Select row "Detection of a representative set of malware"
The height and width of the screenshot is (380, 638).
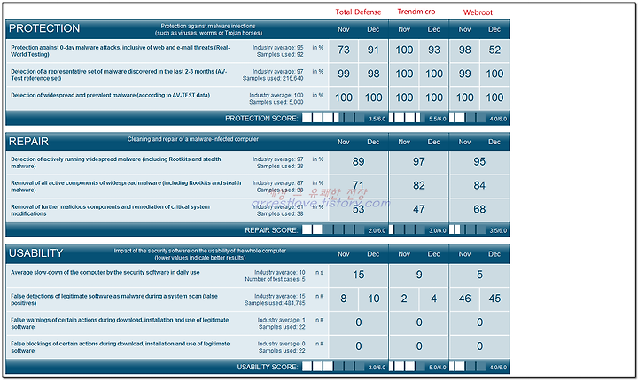(258, 74)
